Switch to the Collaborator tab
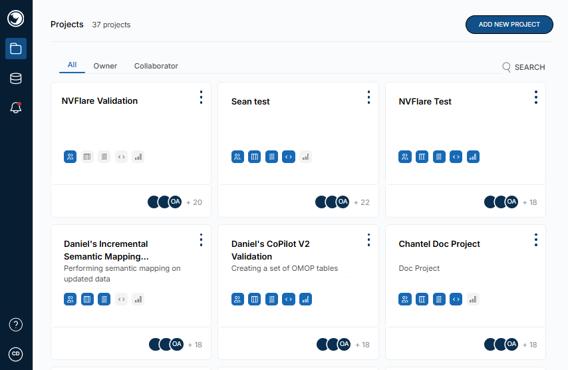The height and width of the screenshot is (370, 568). point(156,66)
